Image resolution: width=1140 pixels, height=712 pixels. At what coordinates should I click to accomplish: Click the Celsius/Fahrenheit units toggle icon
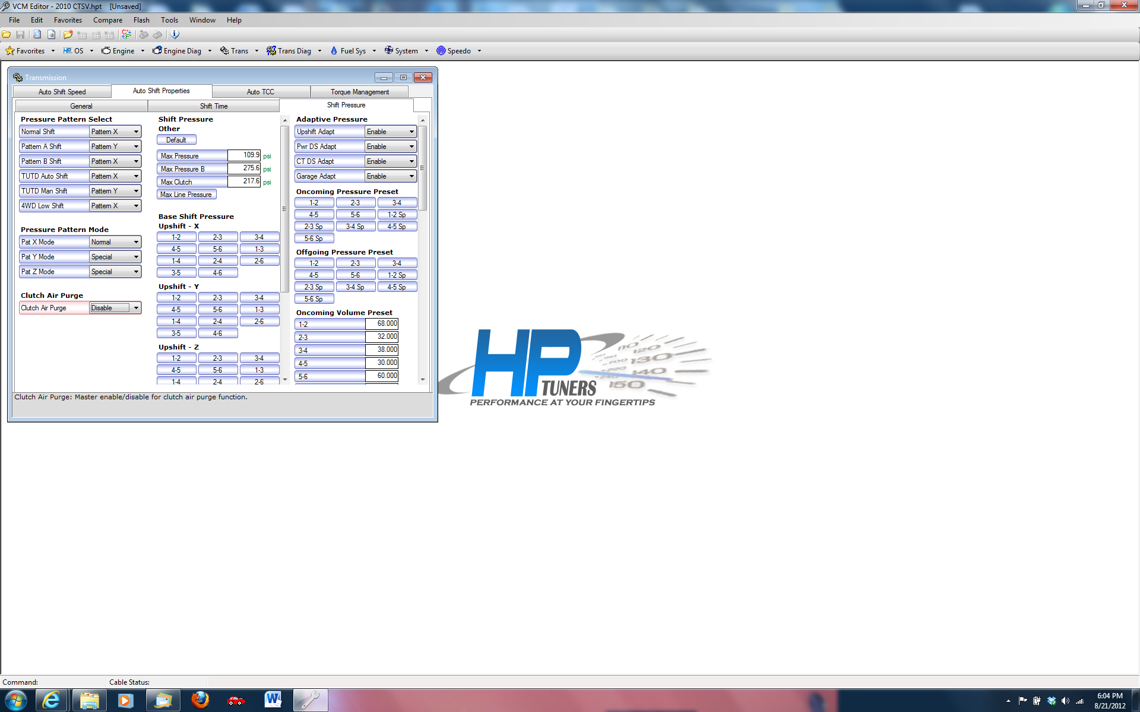[126, 34]
